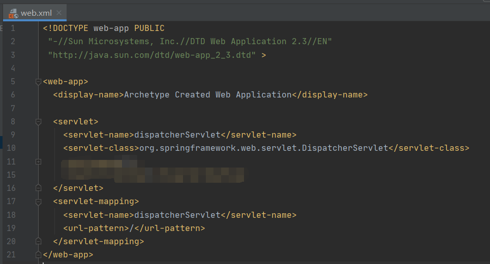Click the closing </display-name> tag
This screenshot has height=264, width=490.
pos(330,95)
